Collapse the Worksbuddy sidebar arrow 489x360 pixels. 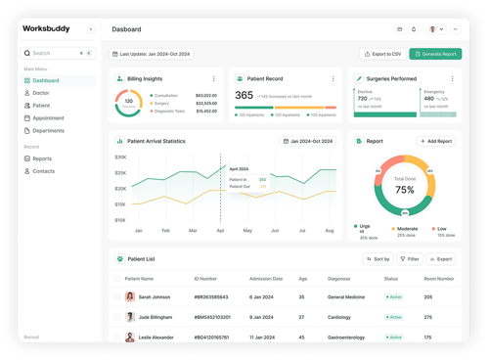pyautogui.click(x=91, y=29)
